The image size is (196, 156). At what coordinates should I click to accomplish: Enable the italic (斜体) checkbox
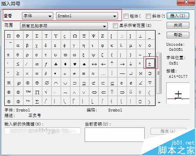coord(148,16)
